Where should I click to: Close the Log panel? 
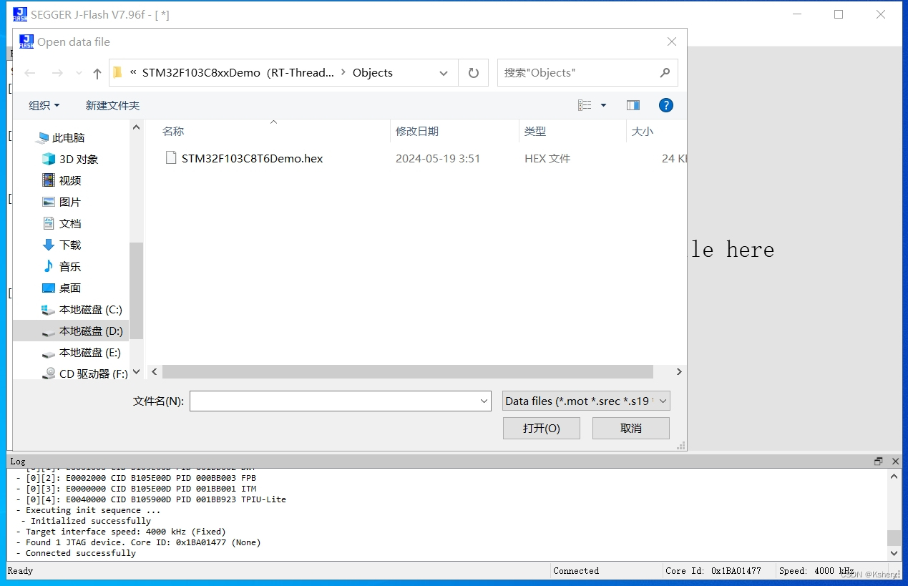pyautogui.click(x=895, y=462)
